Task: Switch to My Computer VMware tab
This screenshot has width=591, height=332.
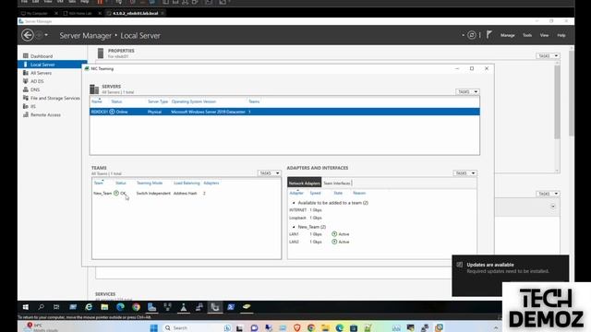Action: point(37,13)
